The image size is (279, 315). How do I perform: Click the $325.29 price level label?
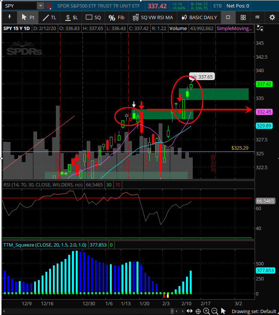pyautogui.click(x=240, y=148)
